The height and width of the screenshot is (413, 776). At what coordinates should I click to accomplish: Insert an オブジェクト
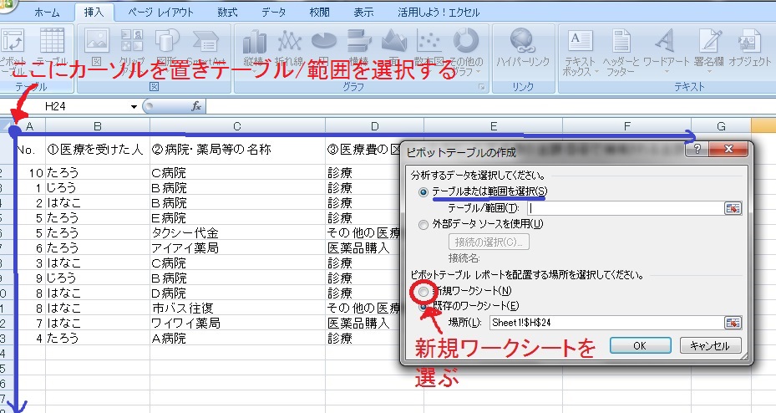[x=750, y=48]
